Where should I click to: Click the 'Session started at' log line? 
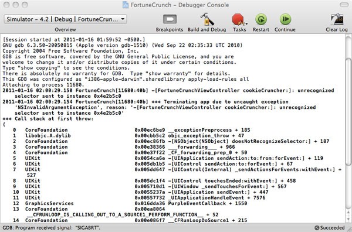[x=74, y=40]
